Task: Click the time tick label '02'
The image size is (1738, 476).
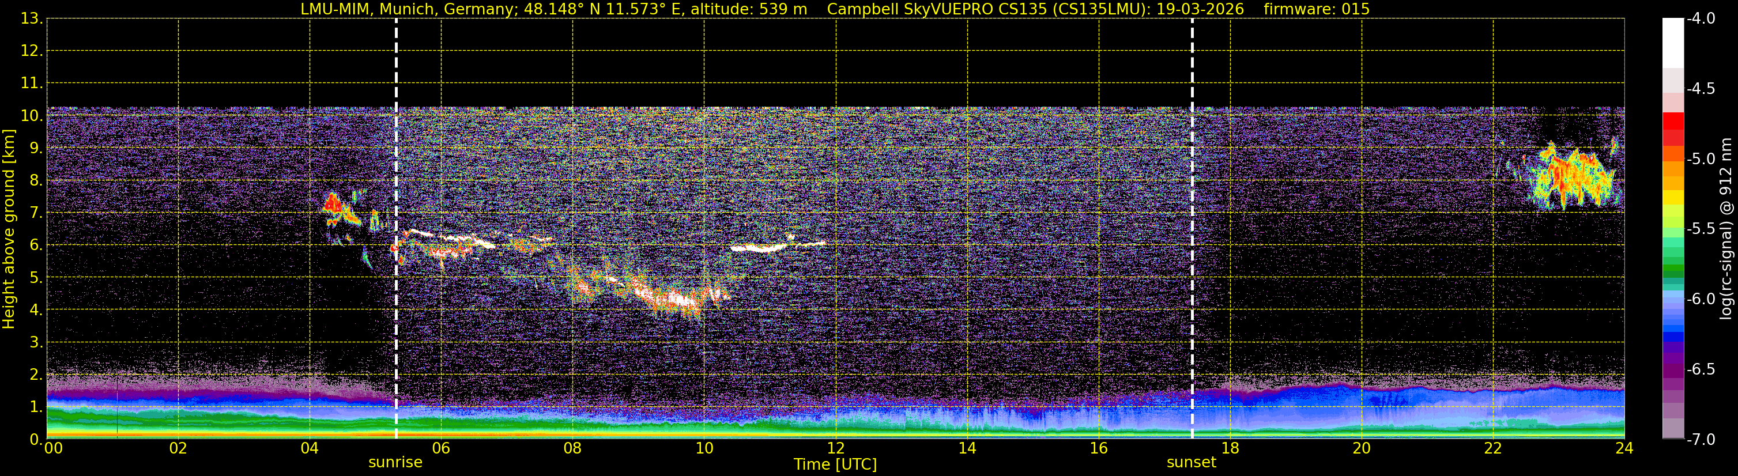Action: click(x=178, y=448)
